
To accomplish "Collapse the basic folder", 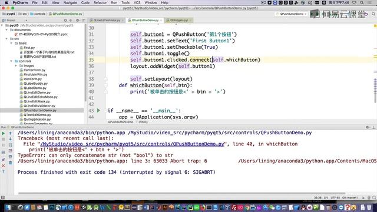I will tap(11, 43).
